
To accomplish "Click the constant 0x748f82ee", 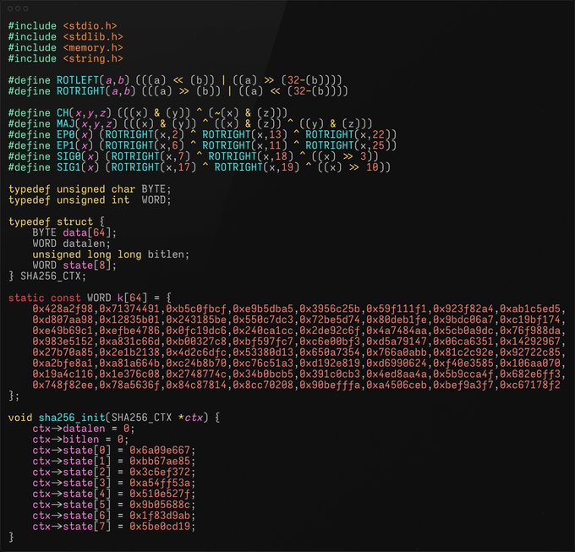I will tap(63, 385).
